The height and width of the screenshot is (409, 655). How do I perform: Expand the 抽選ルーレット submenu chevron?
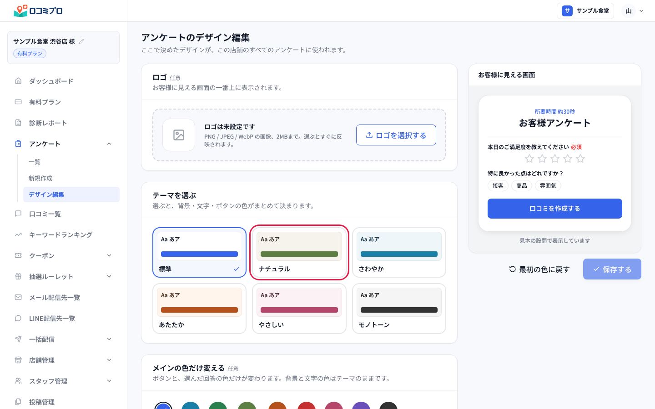point(109,276)
